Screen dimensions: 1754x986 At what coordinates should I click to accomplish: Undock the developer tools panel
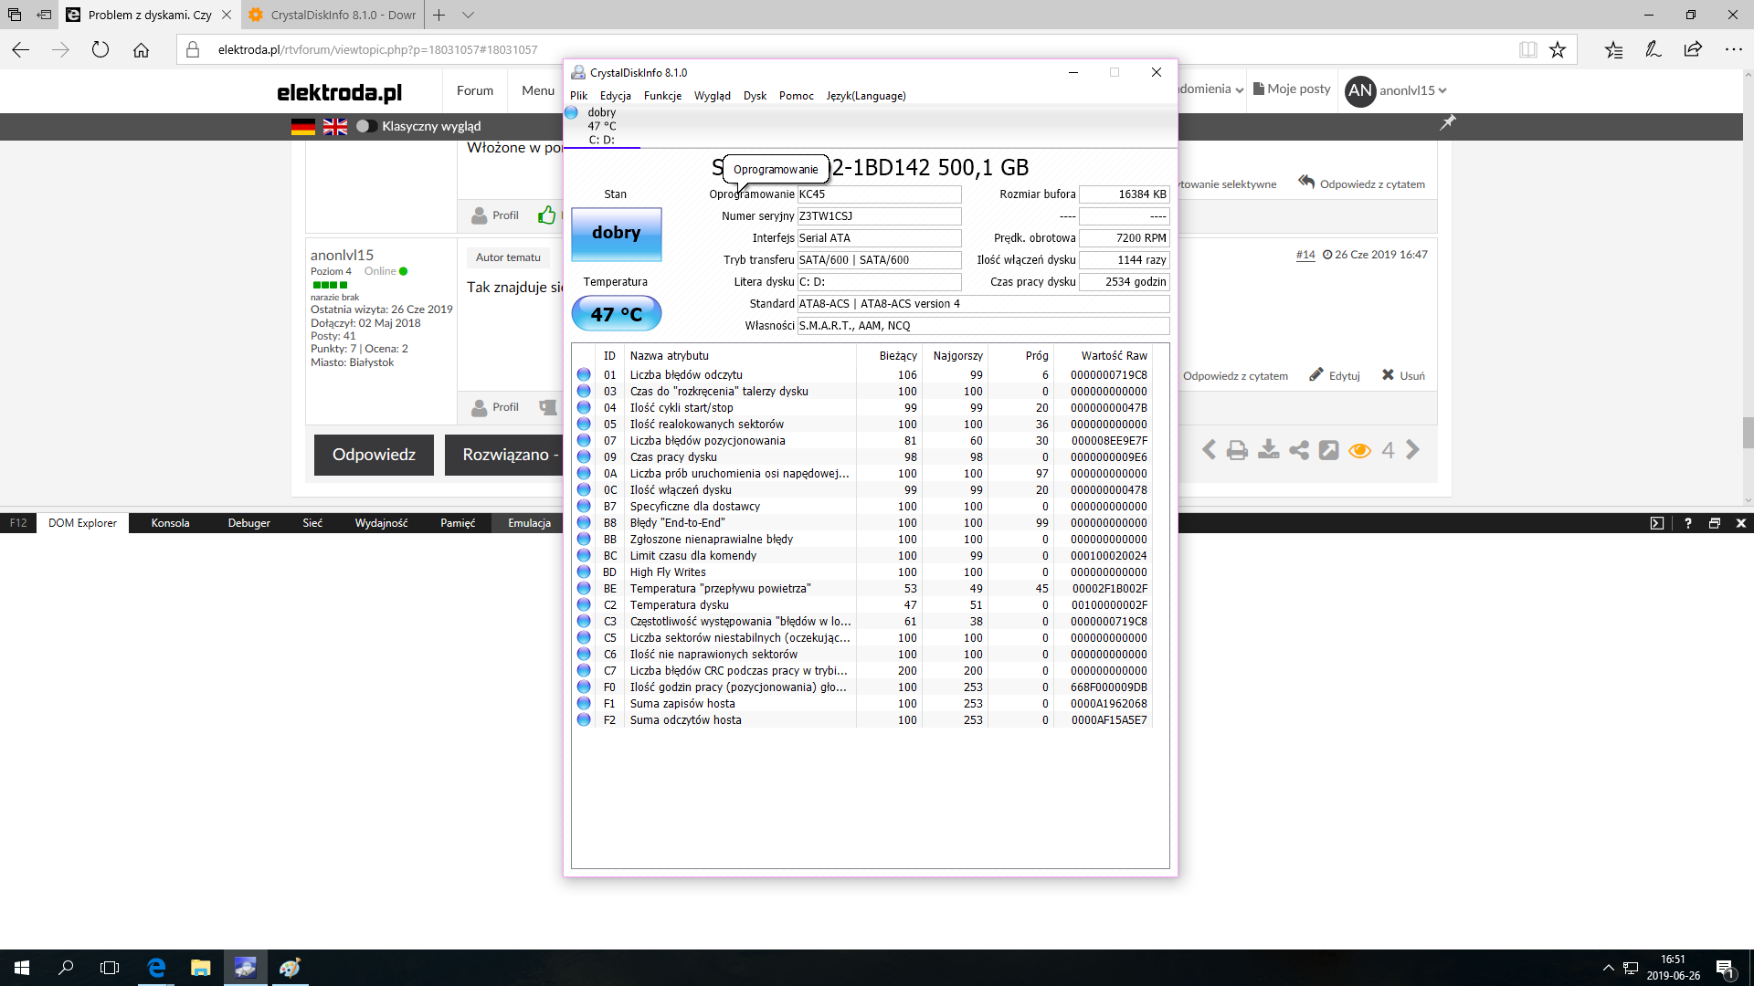coord(1713,523)
